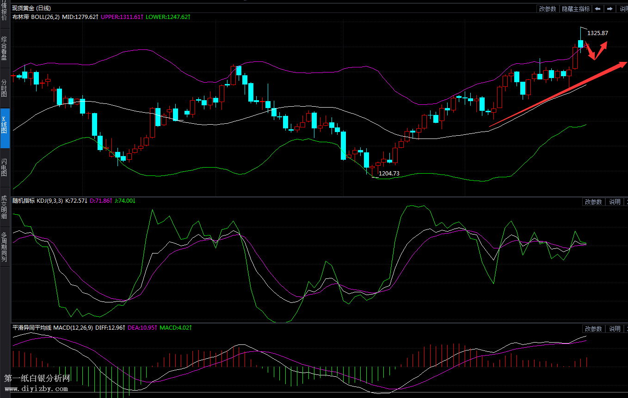Click the 1325.87 high price label
The height and width of the screenshot is (398, 628).
(x=597, y=33)
